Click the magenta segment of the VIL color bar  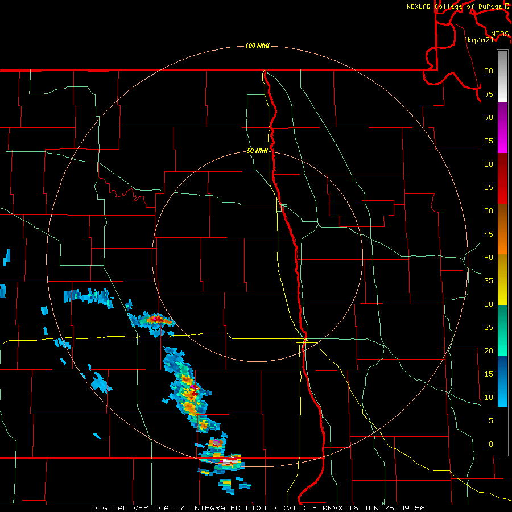(502, 127)
